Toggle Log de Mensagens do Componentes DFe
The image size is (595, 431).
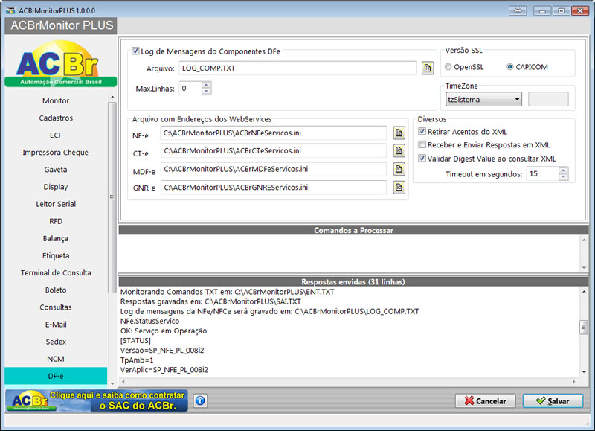[135, 51]
